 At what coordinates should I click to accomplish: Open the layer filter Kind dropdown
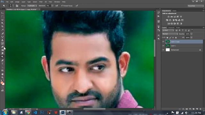[x=168, y=30]
